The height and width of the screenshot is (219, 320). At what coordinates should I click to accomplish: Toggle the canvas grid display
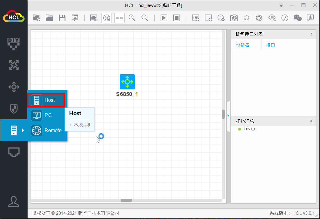[x=119, y=18]
